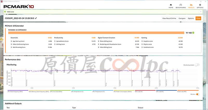Select CPU Clock Frequency legend item
This screenshot has height=110, width=208.
(18, 91)
